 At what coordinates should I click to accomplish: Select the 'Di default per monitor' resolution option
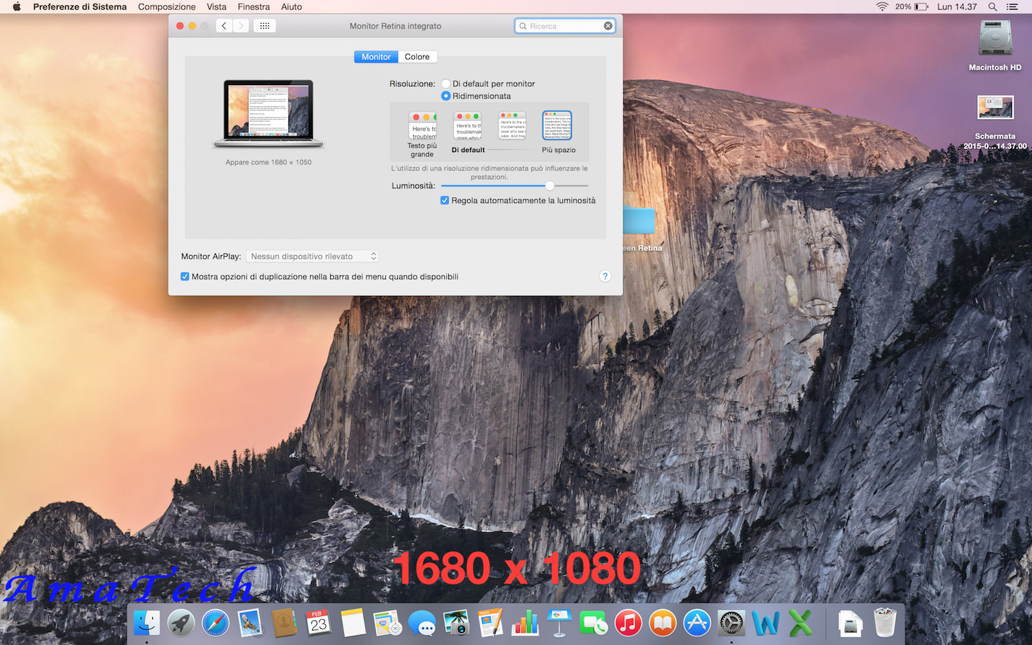pos(446,83)
